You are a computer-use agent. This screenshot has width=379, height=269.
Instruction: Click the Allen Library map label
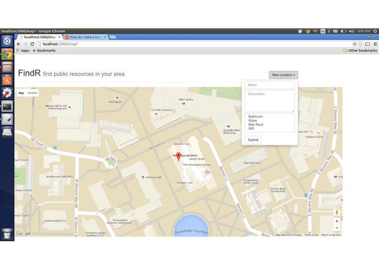(185, 100)
